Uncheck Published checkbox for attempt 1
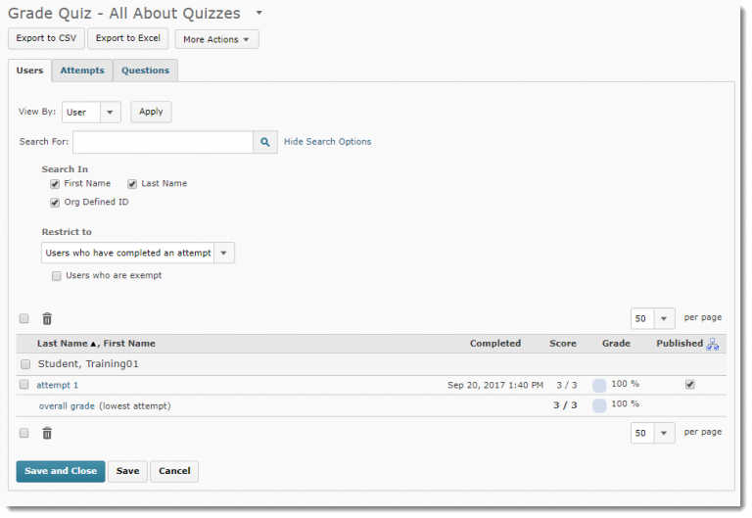The height and width of the screenshot is (518, 752). (690, 385)
